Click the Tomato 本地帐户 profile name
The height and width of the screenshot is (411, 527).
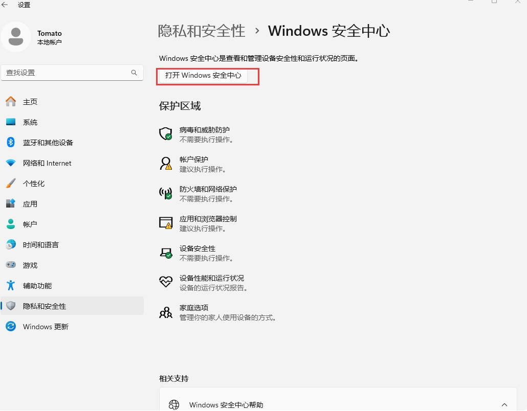coord(50,37)
